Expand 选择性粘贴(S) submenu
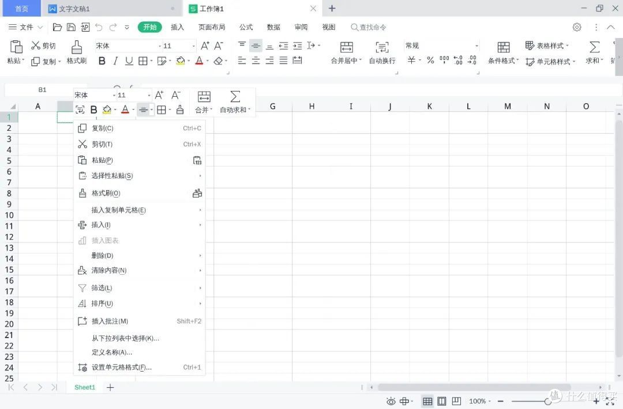 (x=140, y=175)
